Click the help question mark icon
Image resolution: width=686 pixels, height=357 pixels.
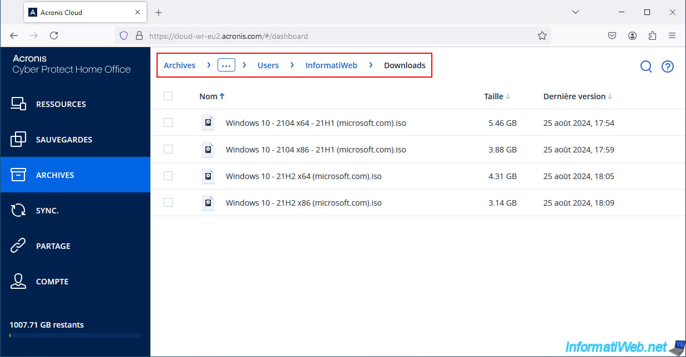pos(668,67)
